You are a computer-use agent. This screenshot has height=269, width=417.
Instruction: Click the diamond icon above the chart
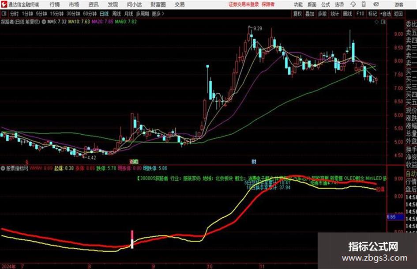coord(376,22)
